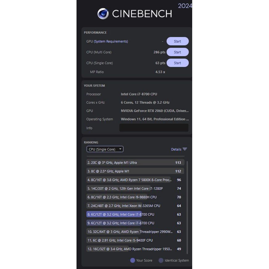Click the CPU (Multi Core) label
This screenshot has width=269, height=269.
pyautogui.click(x=99, y=52)
